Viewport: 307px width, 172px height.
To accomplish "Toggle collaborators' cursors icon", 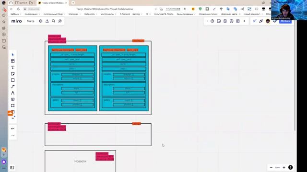I will (x=255, y=21).
